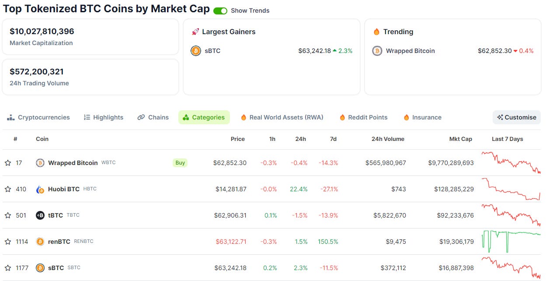Click the renBTC logo icon

click(40, 242)
